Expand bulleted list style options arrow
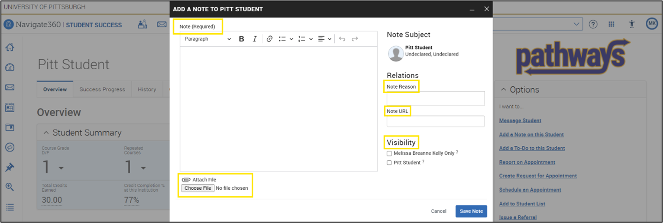Viewport: 663px width, 223px height. click(291, 39)
